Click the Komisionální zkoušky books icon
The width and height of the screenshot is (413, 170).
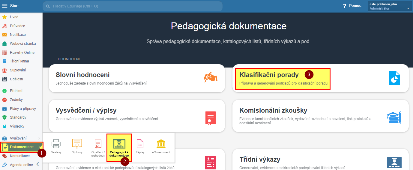[394, 118]
